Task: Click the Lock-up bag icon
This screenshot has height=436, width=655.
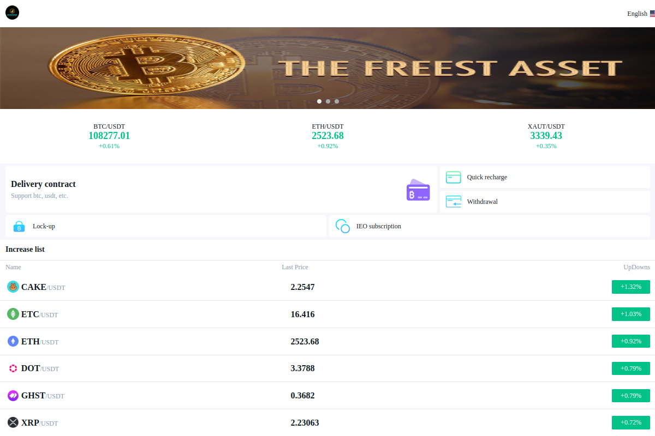Action: [x=19, y=226]
